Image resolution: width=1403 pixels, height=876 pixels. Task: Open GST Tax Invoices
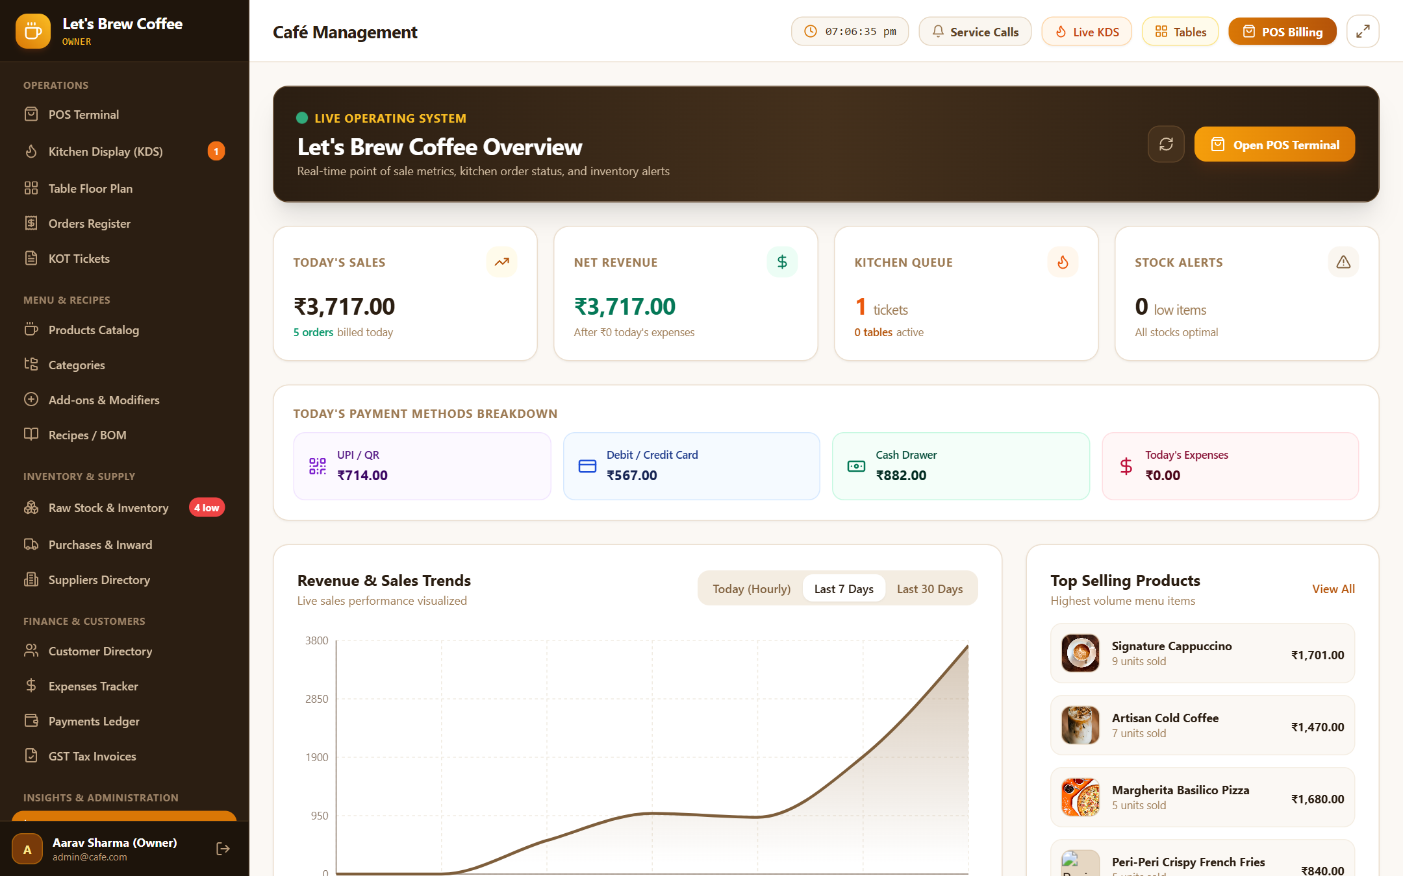tap(125, 756)
